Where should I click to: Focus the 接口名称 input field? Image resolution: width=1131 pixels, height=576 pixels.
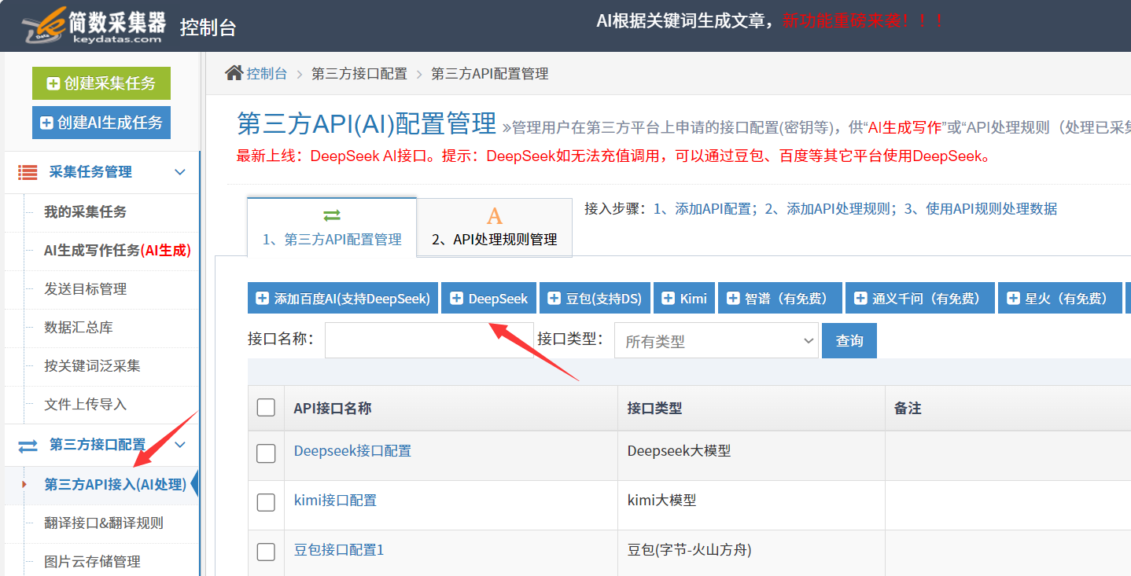pyautogui.click(x=429, y=340)
